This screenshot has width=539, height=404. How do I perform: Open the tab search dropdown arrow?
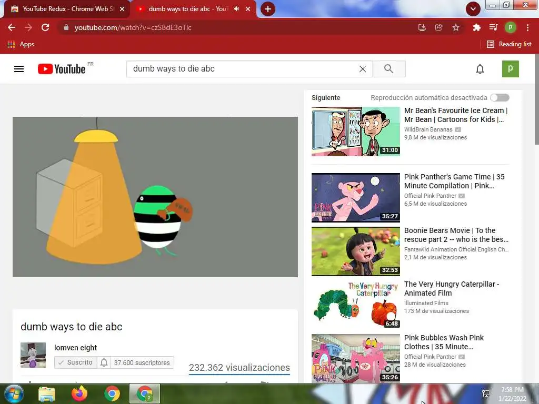(473, 9)
